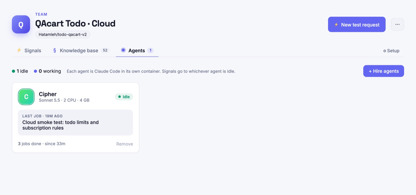Open the three-dots more options menu
The image size is (416, 195).
pos(397,24)
